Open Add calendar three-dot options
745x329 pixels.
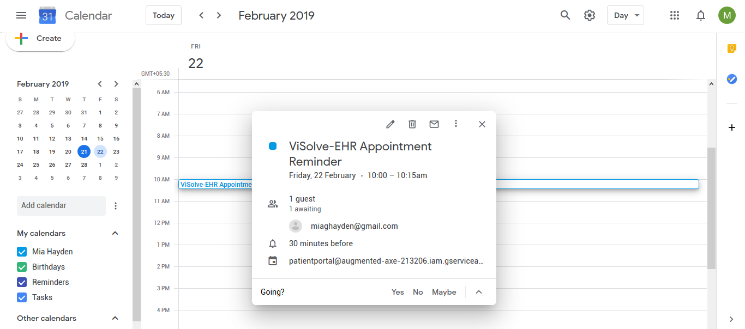coord(116,206)
